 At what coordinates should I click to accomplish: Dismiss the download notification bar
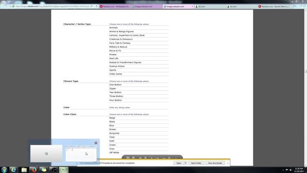228,163
